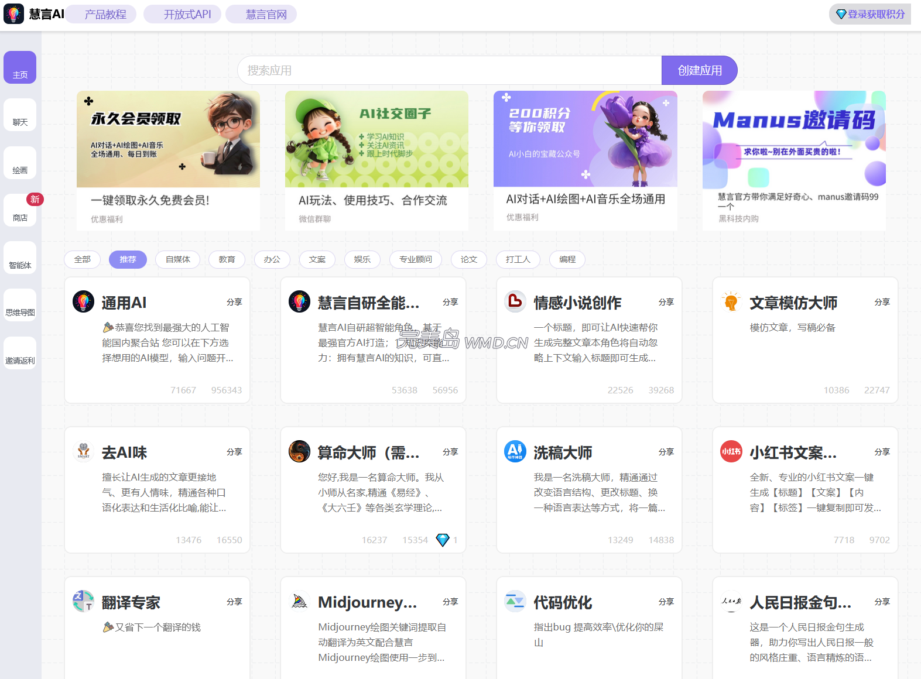Select the 推荐 category tab
The height and width of the screenshot is (679, 921).
click(128, 259)
